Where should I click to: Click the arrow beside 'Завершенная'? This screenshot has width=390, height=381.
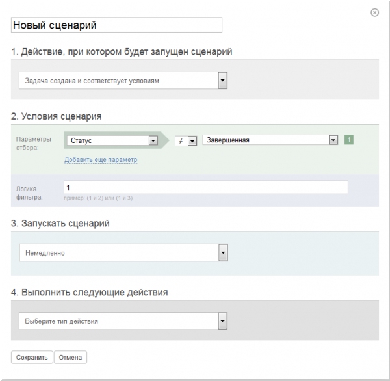point(333,140)
